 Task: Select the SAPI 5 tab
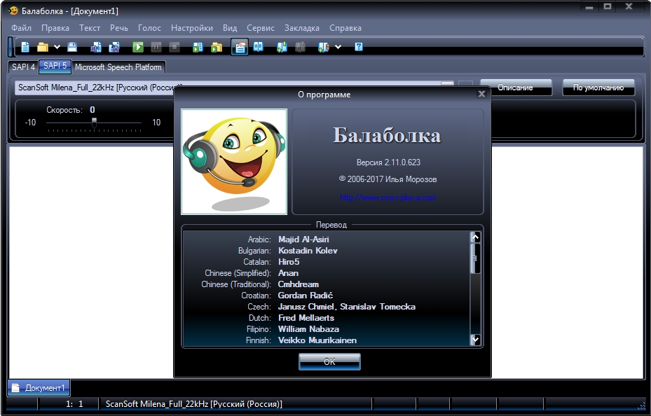55,67
